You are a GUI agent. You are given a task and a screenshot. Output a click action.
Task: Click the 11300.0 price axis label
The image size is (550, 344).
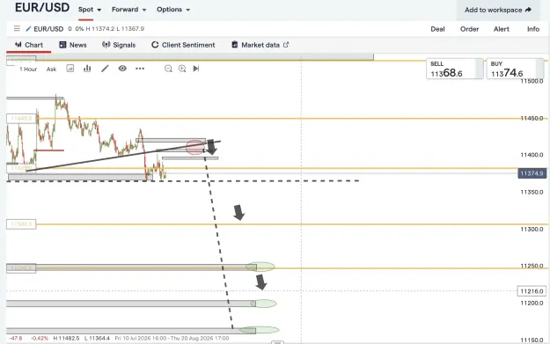click(532, 229)
